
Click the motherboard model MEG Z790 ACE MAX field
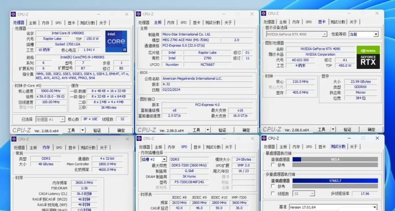(190, 40)
